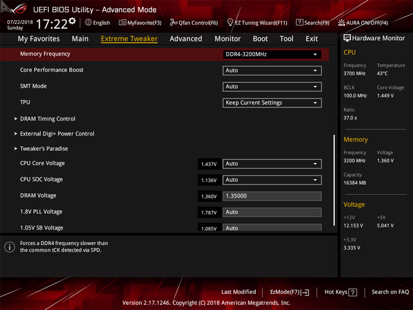Click the Qfan Control fan icon
Viewport: 413px width, 310px height.
click(173, 22)
